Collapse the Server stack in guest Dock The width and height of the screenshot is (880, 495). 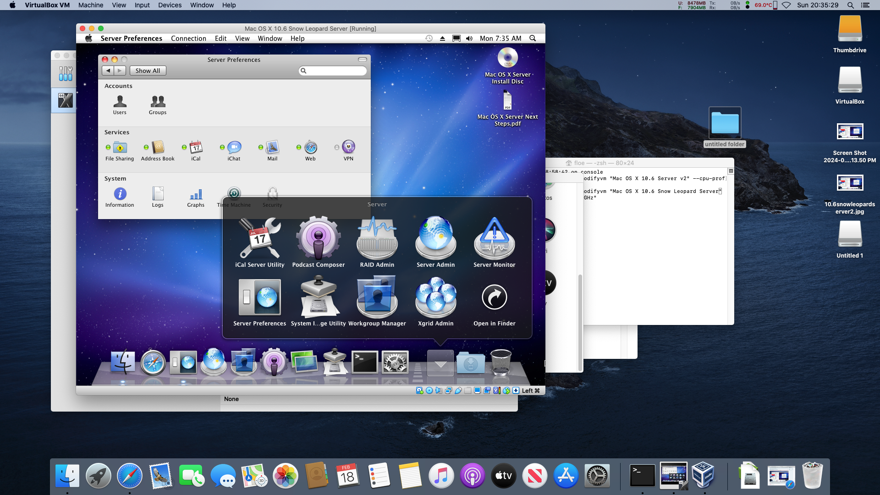coord(440,363)
